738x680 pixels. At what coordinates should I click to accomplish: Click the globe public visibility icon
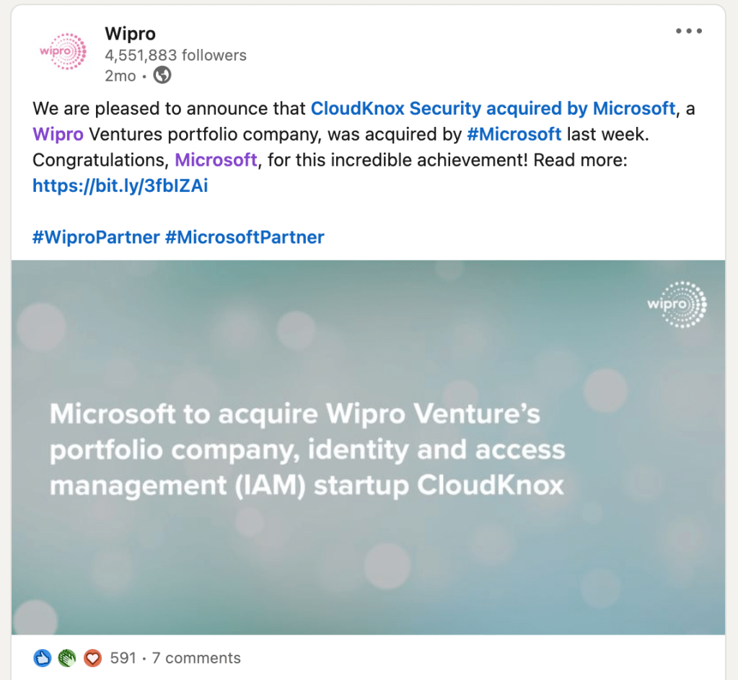[162, 74]
